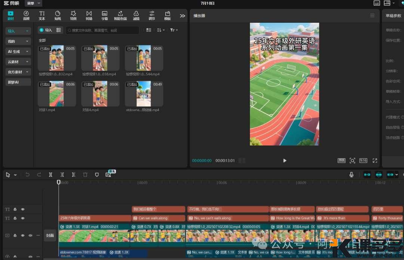
Task: Click the media search input field
Action: (102, 30)
